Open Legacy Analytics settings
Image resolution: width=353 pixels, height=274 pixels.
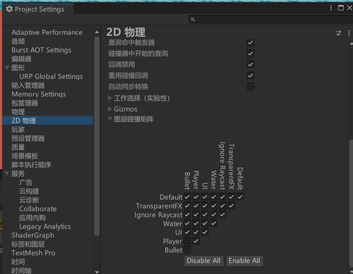point(45,227)
